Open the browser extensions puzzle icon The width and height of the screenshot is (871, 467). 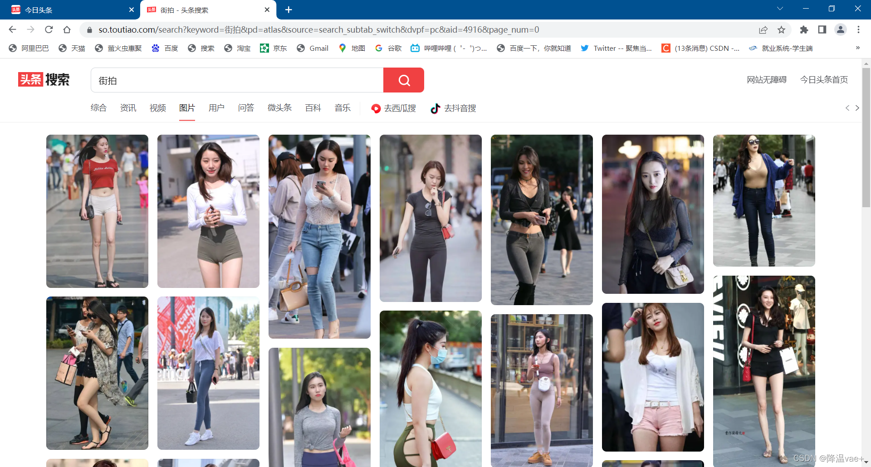(x=804, y=29)
